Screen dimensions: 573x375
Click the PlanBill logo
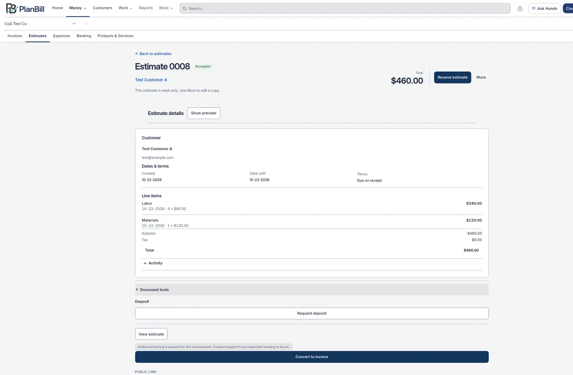tap(25, 8)
